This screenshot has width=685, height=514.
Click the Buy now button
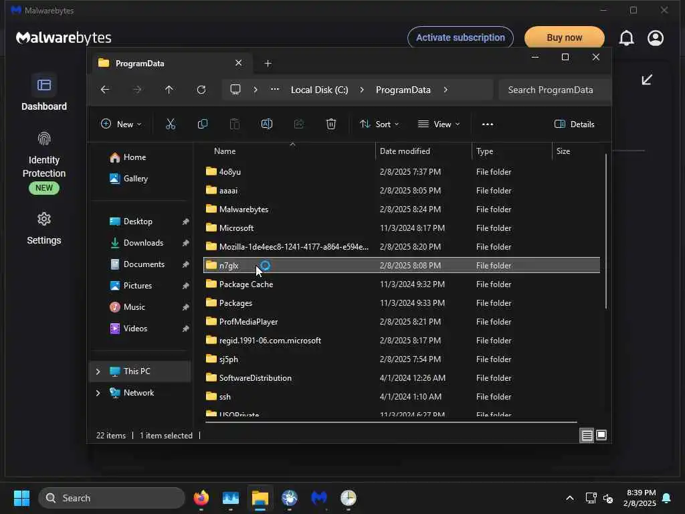pos(565,37)
